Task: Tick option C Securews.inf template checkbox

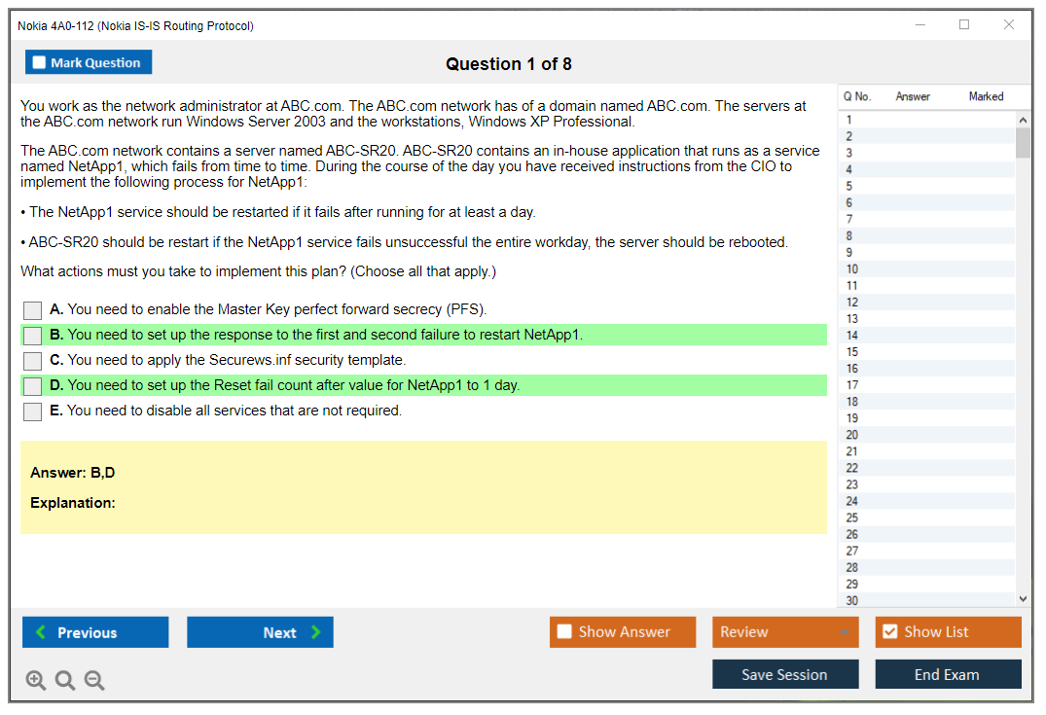Action: [x=33, y=361]
